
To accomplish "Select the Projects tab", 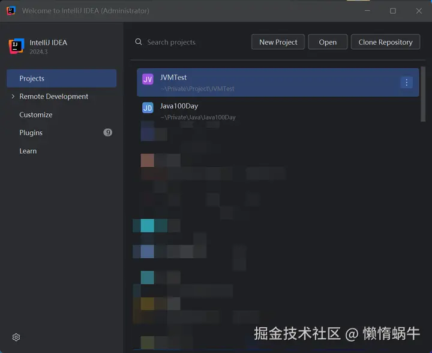I will point(61,79).
